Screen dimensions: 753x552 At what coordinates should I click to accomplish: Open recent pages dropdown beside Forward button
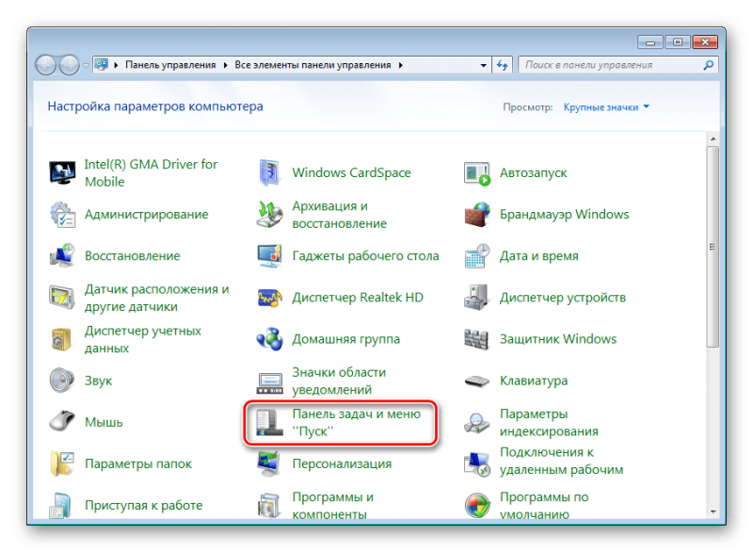click(86, 65)
